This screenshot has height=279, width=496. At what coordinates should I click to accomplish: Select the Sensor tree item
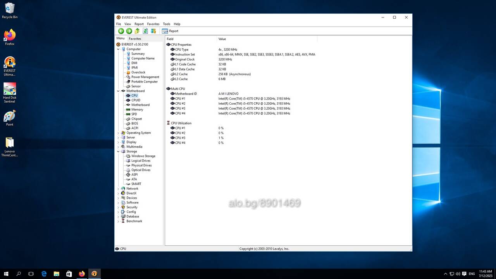point(136,86)
